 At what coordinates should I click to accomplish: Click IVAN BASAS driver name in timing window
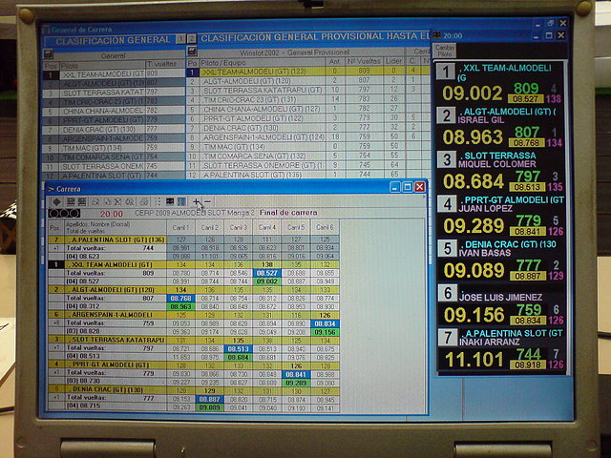point(484,253)
